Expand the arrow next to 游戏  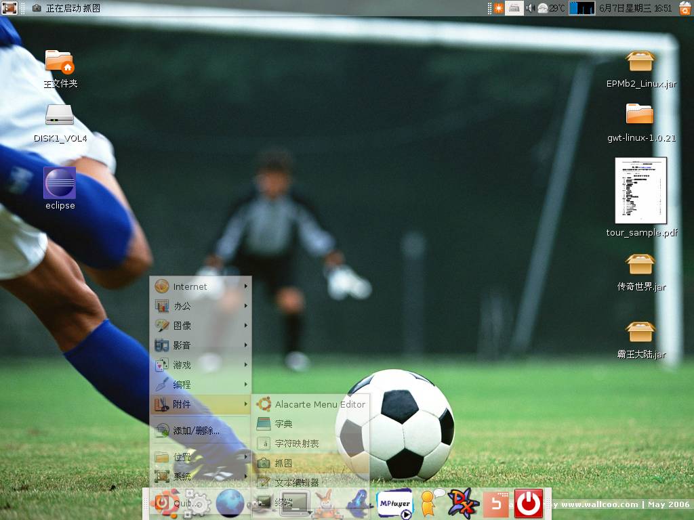click(x=245, y=365)
